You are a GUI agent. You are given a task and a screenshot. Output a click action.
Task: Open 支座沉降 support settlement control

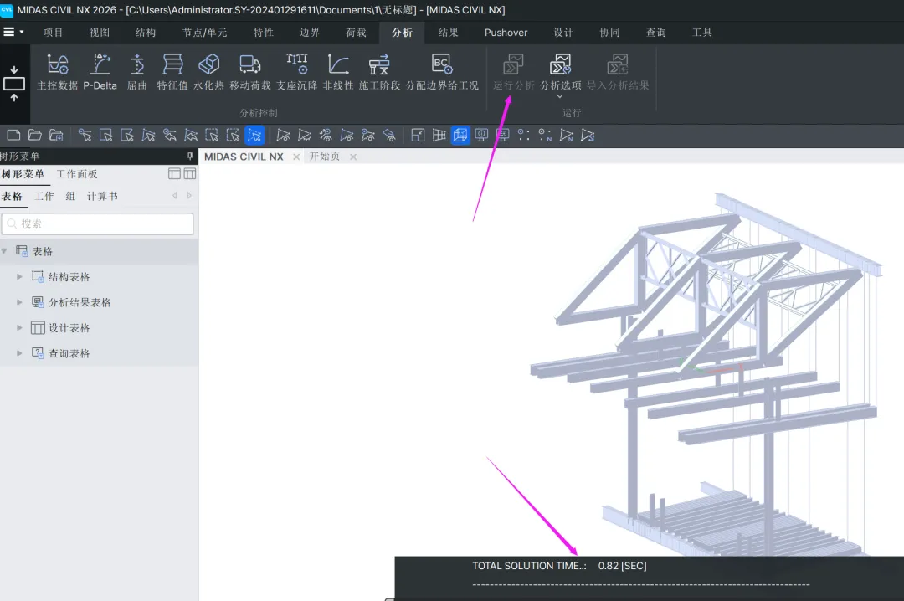click(x=296, y=65)
